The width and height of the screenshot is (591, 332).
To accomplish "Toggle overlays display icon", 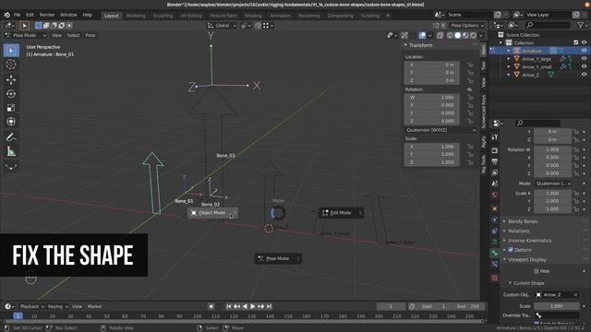I will pos(423,35).
